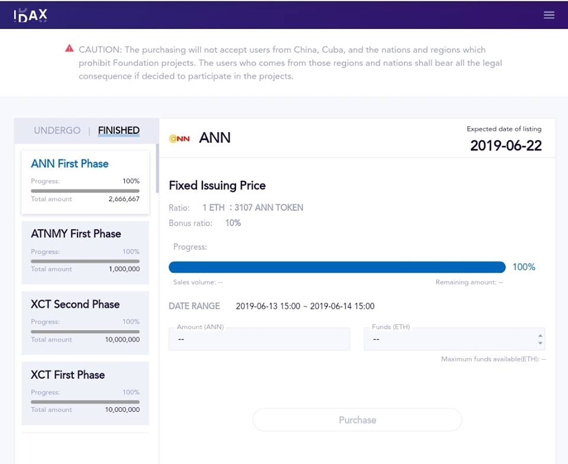Click the XCT First Phase progress bar
The width and height of the screenshot is (568, 464).
(x=85, y=402)
